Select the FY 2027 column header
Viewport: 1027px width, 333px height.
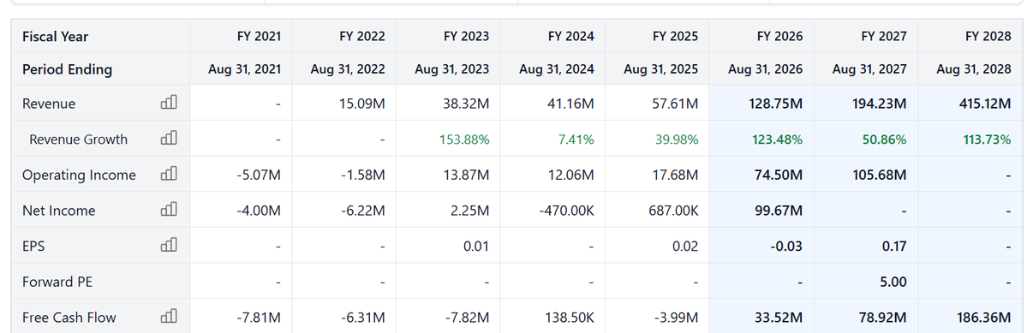pos(884,37)
